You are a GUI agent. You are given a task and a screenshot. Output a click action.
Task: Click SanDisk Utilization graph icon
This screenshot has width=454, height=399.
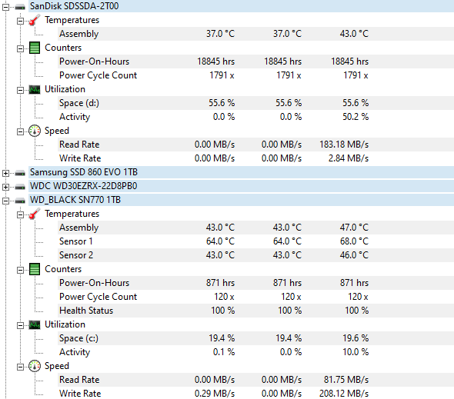coord(35,90)
